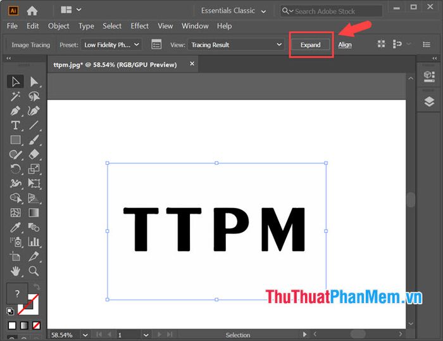This screenshot has width=443, height=341.
Task: Open the Type menu
Action: pos(86,26)
